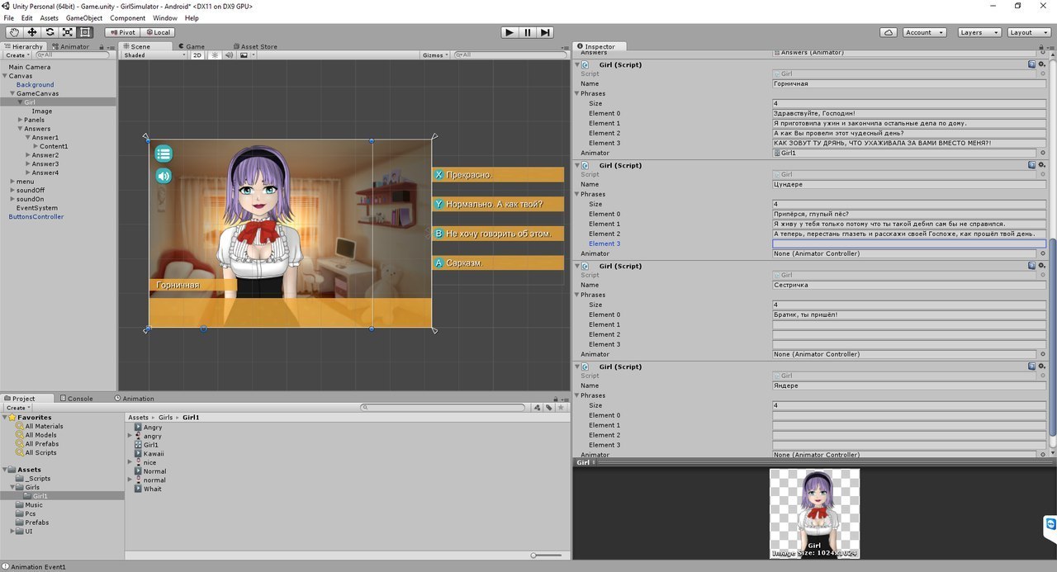Screen dimensions: 1057x572
Task: Click the favorites star icon in Project toolbar
Action: 561,407
